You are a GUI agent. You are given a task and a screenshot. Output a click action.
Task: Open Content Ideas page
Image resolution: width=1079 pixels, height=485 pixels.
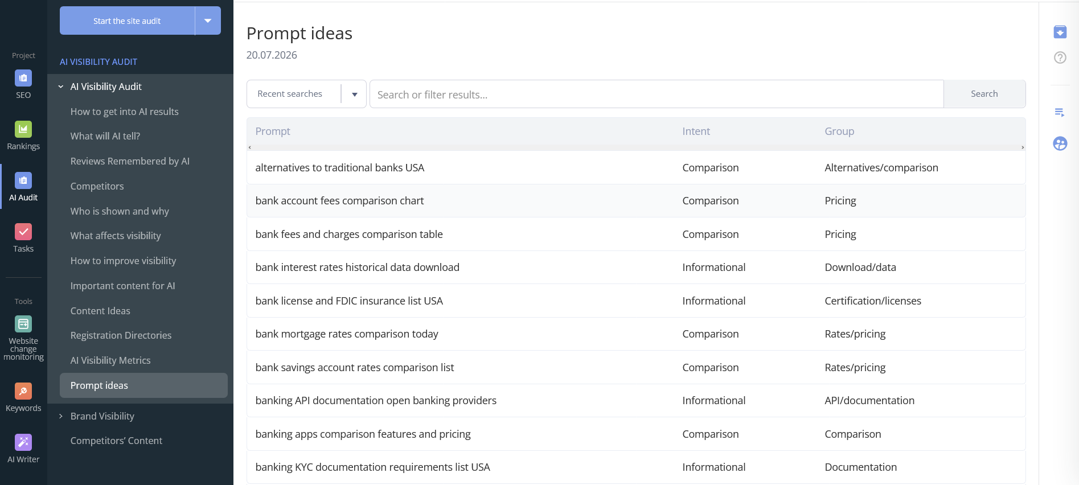(x=100, y=311)
